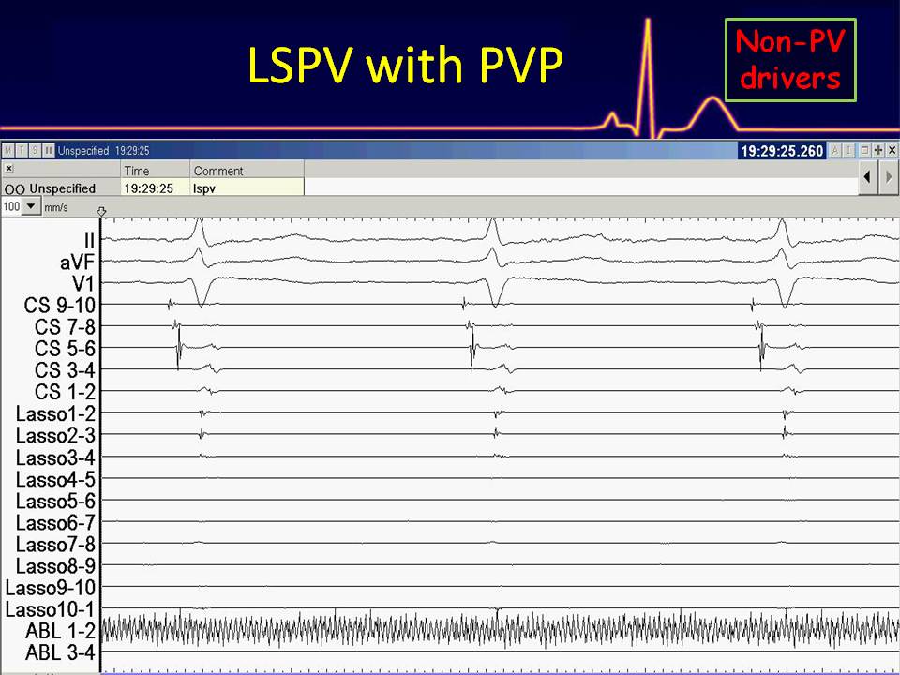This screenshot has width=900, height=675.
Task: Click the S button in title bar
Action: [35, 151]
